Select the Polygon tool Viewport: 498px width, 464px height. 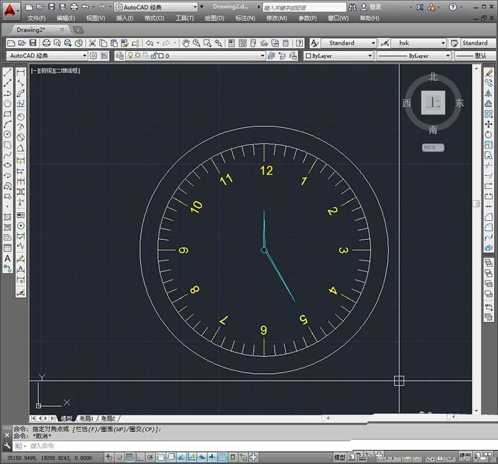click(8, 104)
